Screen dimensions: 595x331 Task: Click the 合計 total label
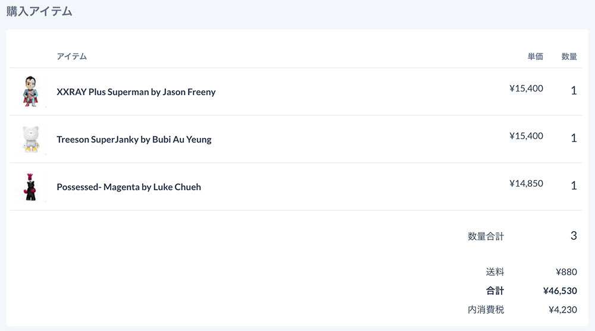tap(494, 291)
